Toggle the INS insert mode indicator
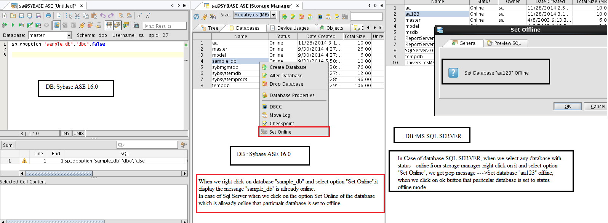This screenshot has width=608, height=223. coord(66,133)
